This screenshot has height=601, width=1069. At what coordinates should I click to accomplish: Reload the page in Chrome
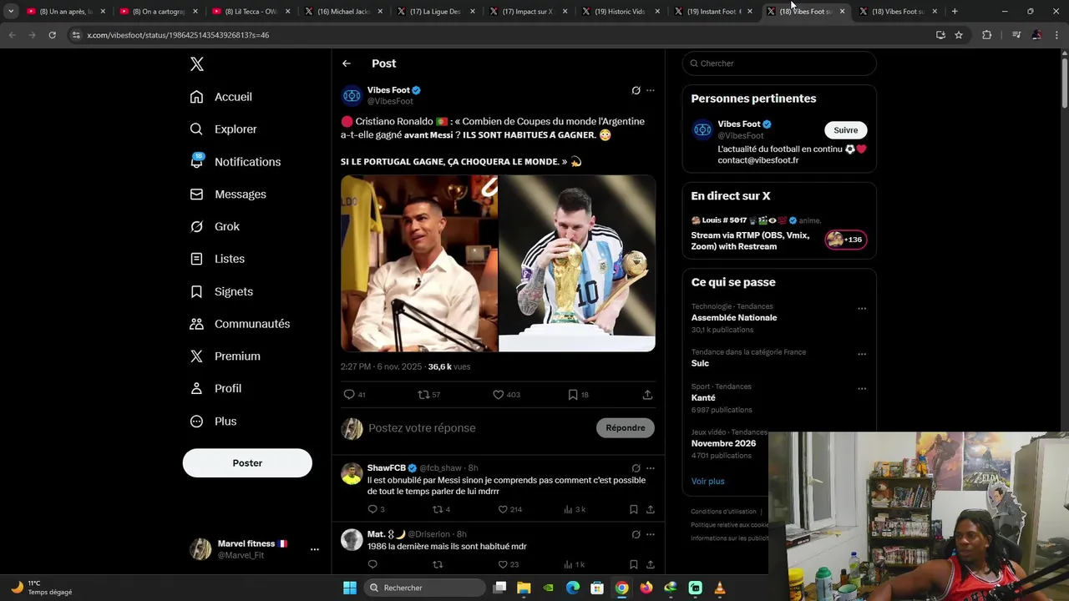pyautogui.click(x=52, y=35)
